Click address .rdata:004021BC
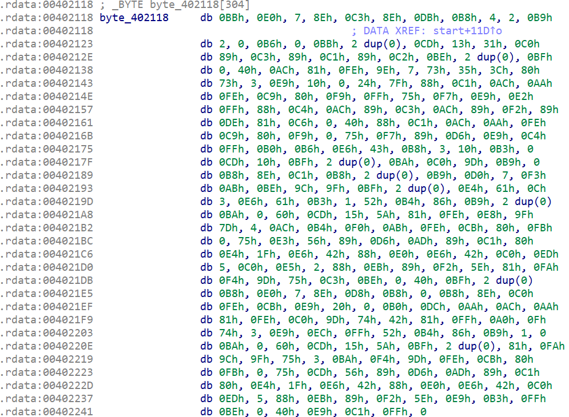 point(46,240)
